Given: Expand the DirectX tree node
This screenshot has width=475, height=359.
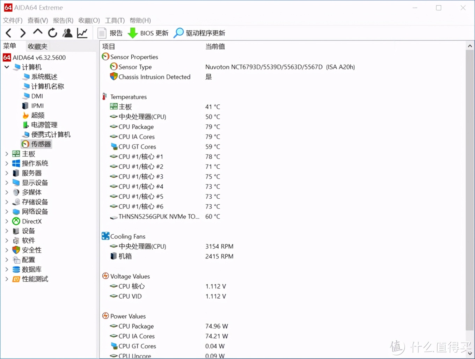Looking at the screenshot, I should pos(7,221).
